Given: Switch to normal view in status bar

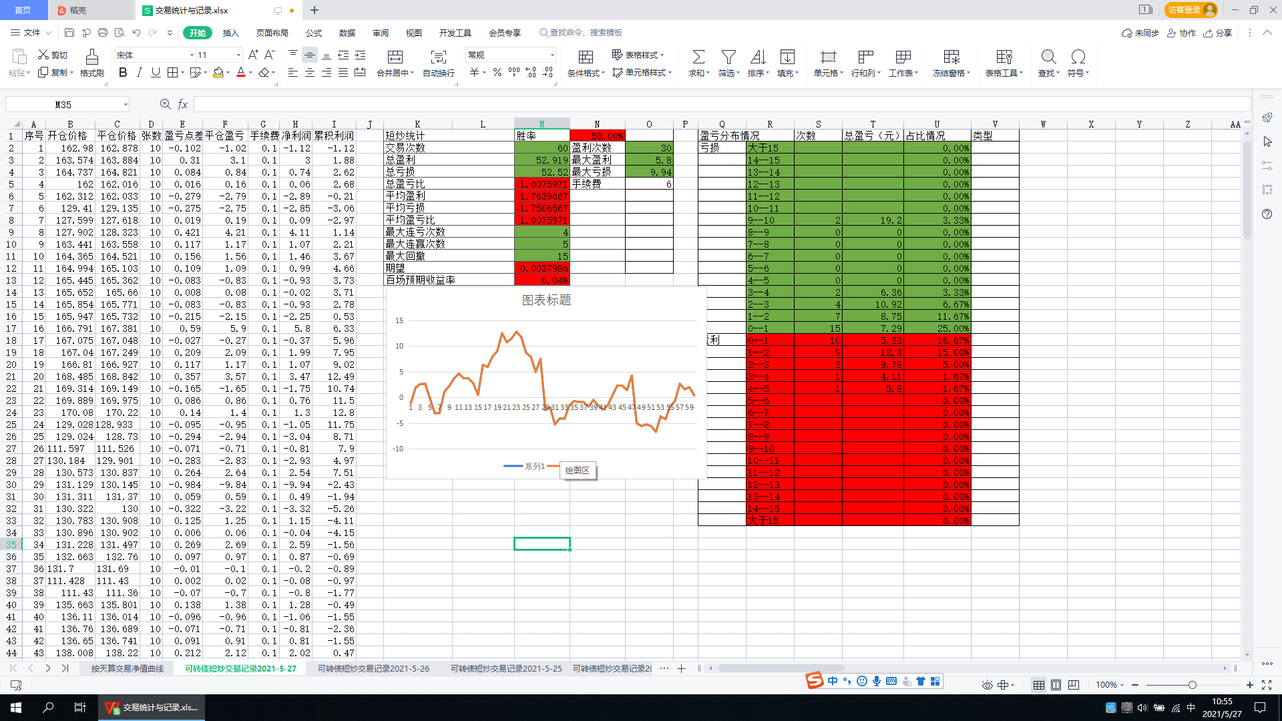Looking at the screenshot, I should (x=1039, y=685).
